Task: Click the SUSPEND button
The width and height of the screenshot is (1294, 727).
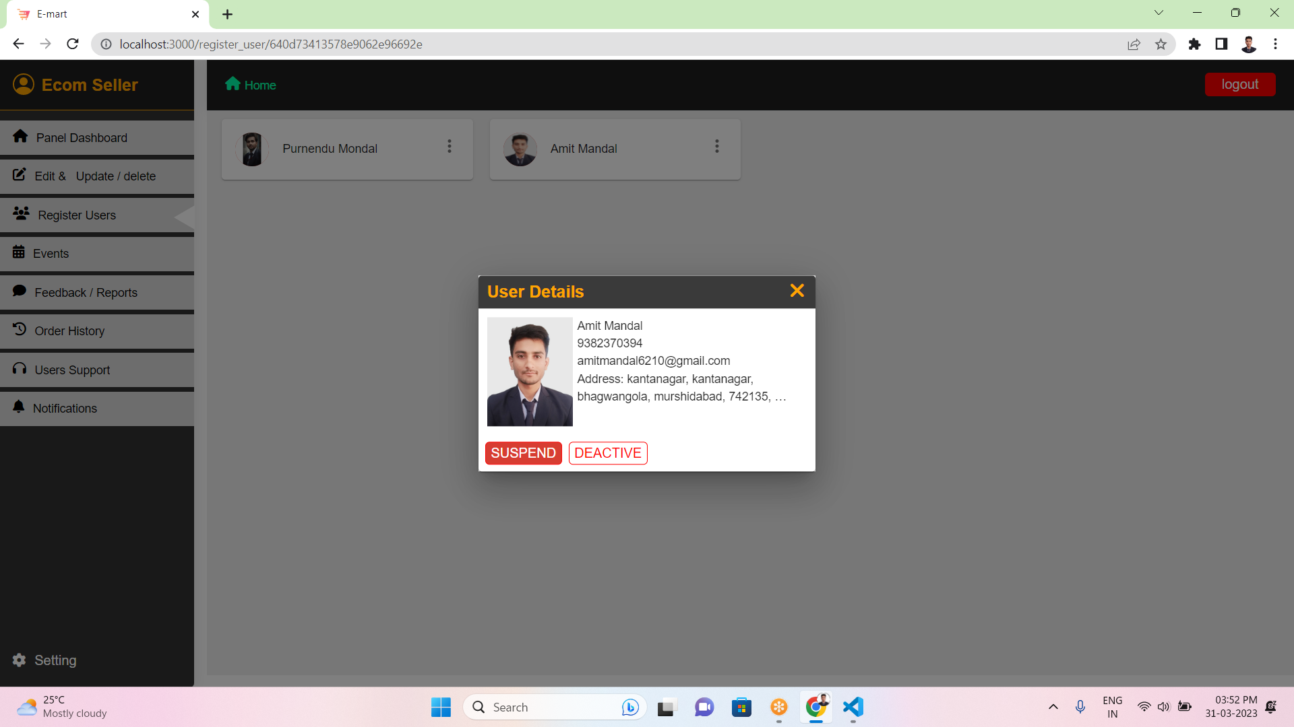Action: coord(523,453)
